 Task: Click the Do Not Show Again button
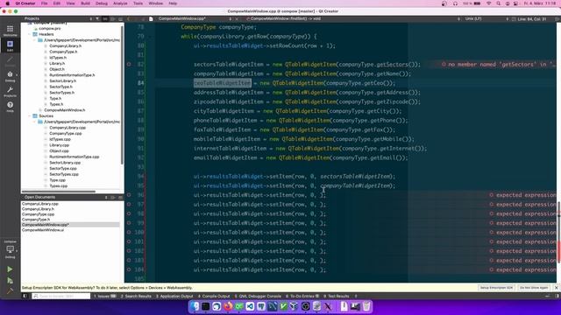point(534,288)
